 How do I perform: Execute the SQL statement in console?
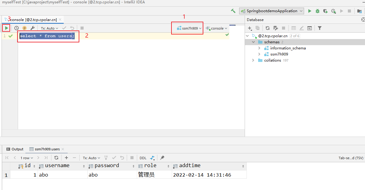[6, 28]
